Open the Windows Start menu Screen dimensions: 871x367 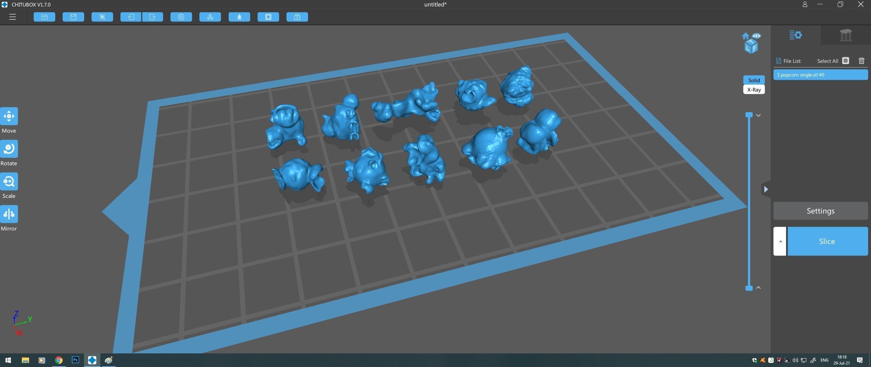[8, 360]
